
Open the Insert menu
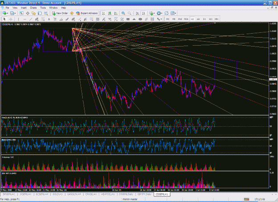point(24,8)
